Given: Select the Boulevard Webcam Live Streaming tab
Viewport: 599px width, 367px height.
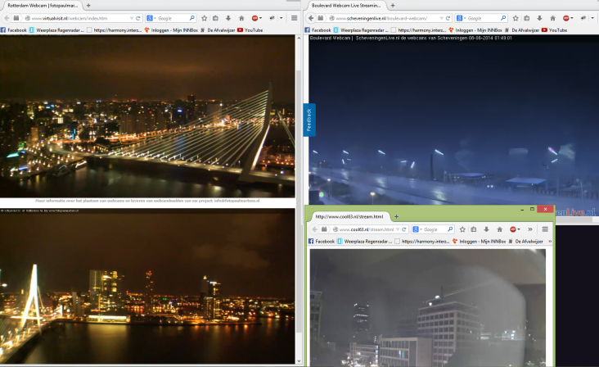Looking at the screenshot, I should click(346, 6).
